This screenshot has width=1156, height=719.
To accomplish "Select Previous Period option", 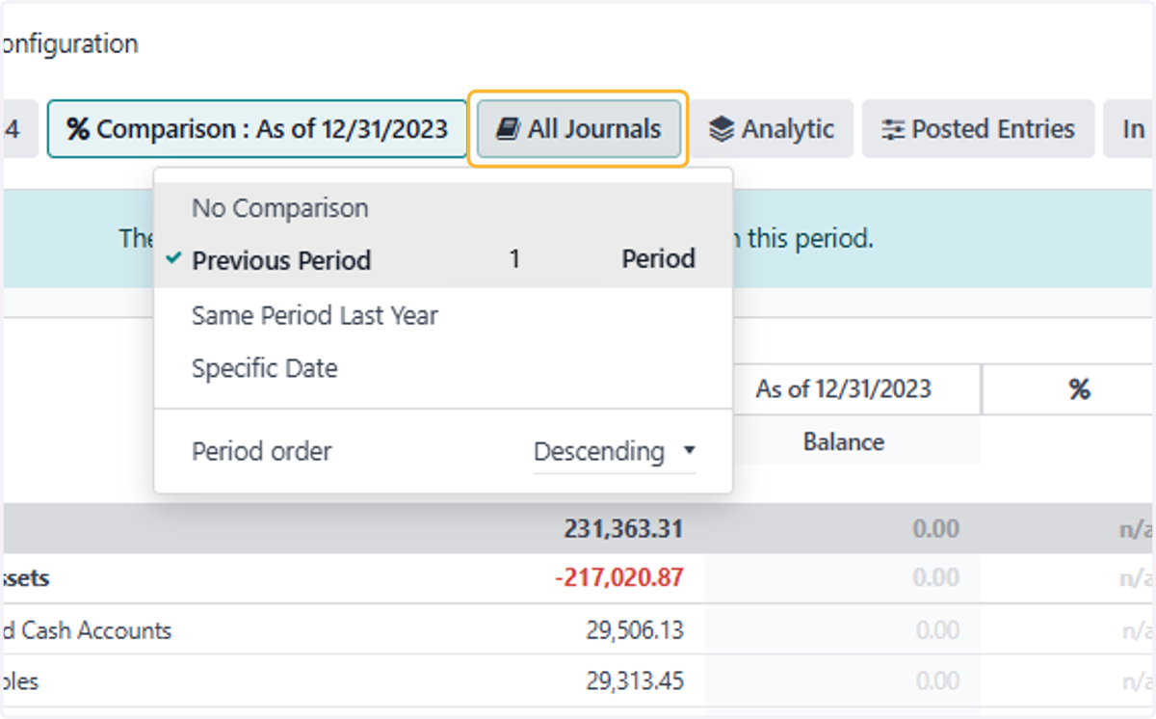I will (x=443, y=260).
